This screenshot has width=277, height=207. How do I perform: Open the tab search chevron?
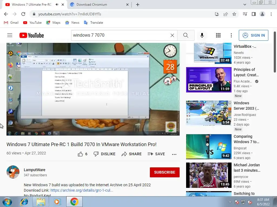(245, 5)
